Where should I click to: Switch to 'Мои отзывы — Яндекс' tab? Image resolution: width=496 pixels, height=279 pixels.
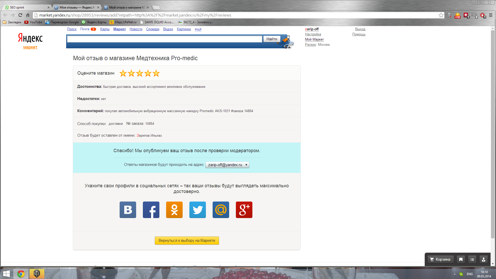click(x=77, y=7)
